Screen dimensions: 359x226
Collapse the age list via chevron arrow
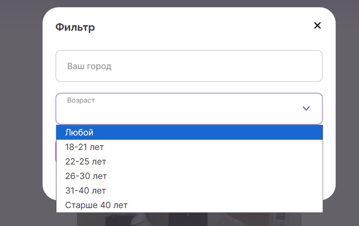306,109
